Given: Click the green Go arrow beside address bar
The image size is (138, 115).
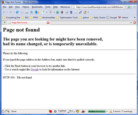Looking at the screenshot, I should point(129,7).
